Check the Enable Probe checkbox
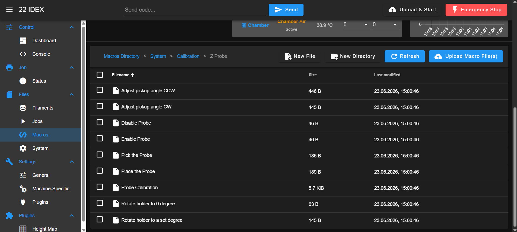 point(100,138)
